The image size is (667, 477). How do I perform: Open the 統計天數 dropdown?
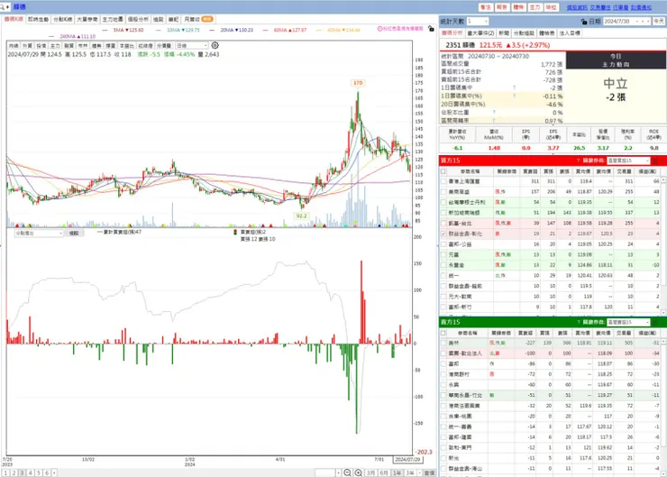[x=478, y=21]
